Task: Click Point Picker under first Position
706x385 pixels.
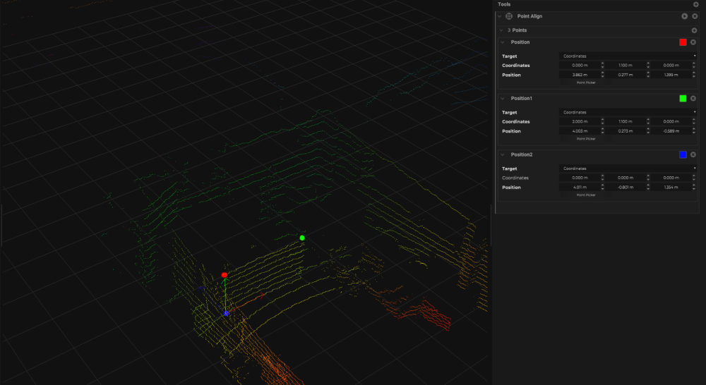Action: [586, 82]
